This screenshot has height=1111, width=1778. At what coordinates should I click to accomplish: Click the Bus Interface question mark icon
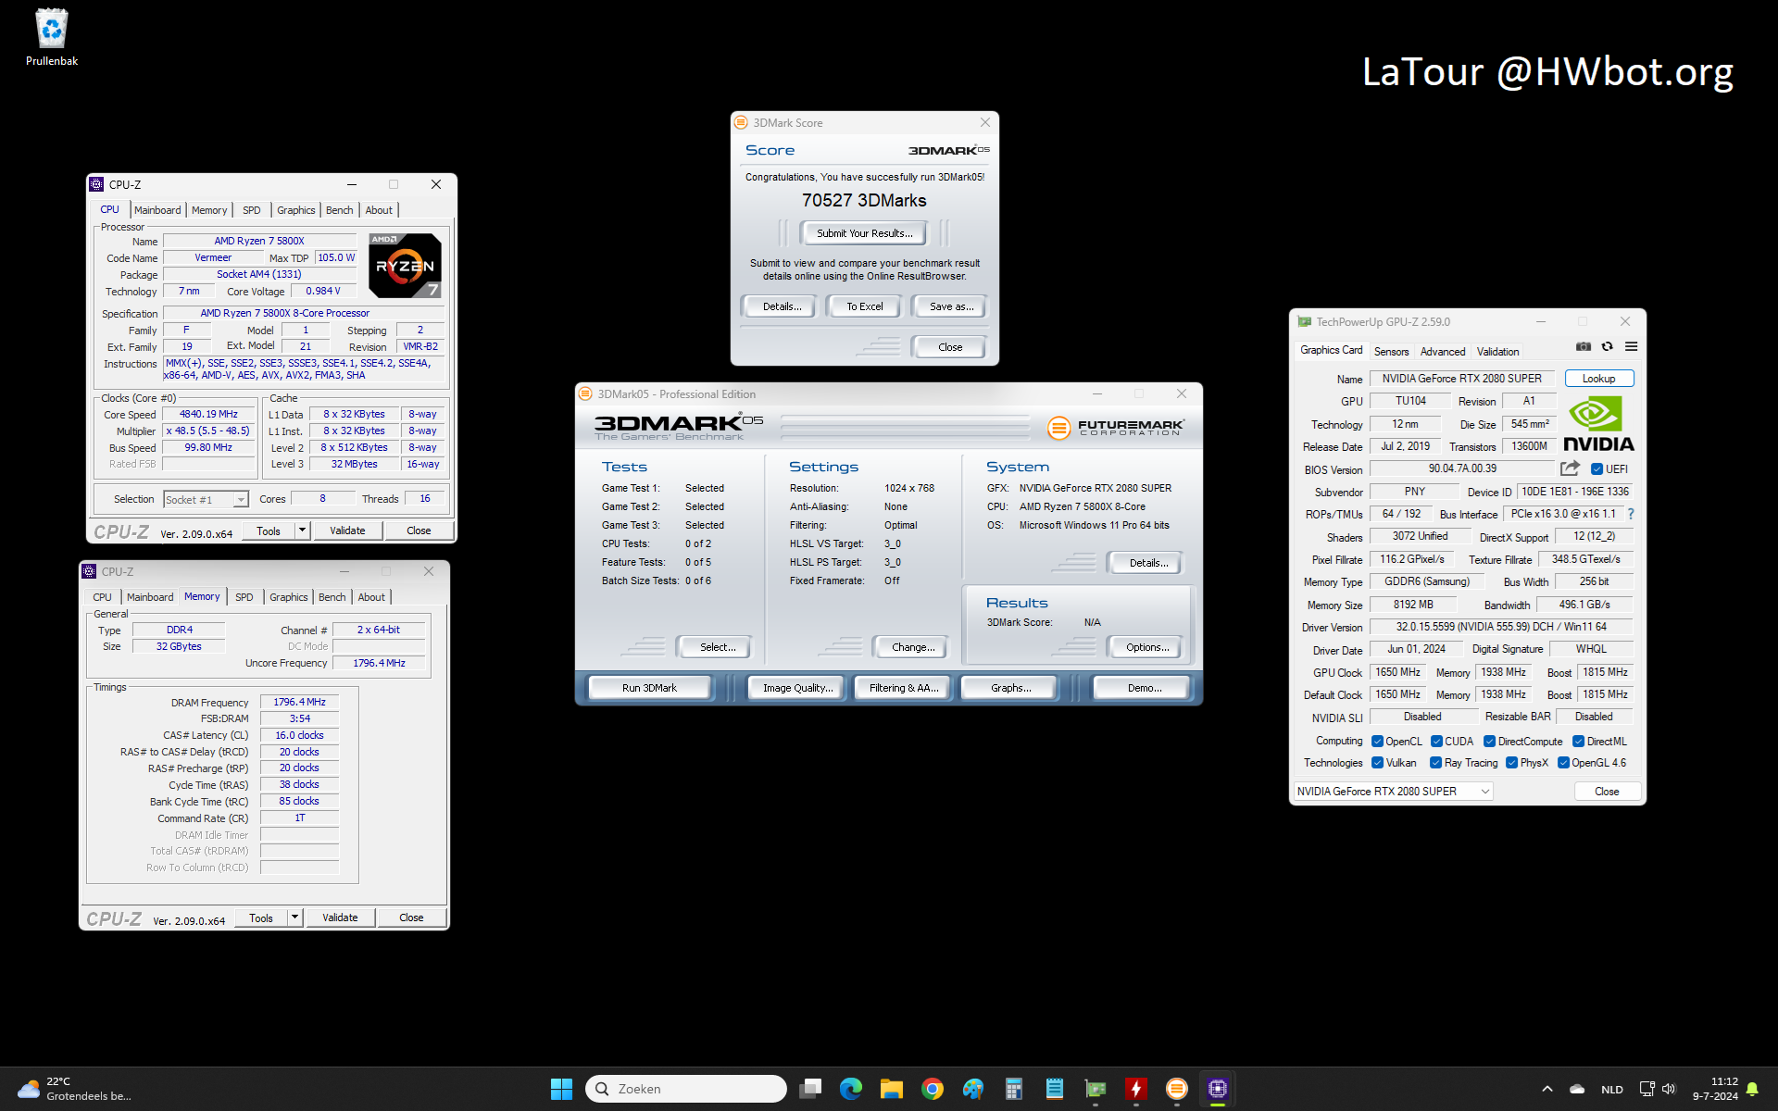(x=1631, y=514)
